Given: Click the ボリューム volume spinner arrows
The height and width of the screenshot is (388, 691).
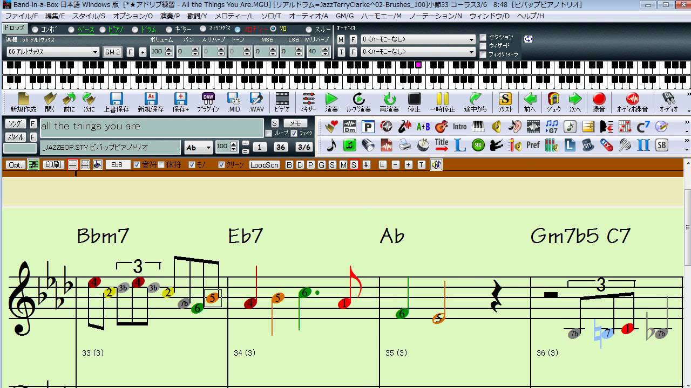Looking at the screenshot, I should pyautogui.click(x=168, y=52).
